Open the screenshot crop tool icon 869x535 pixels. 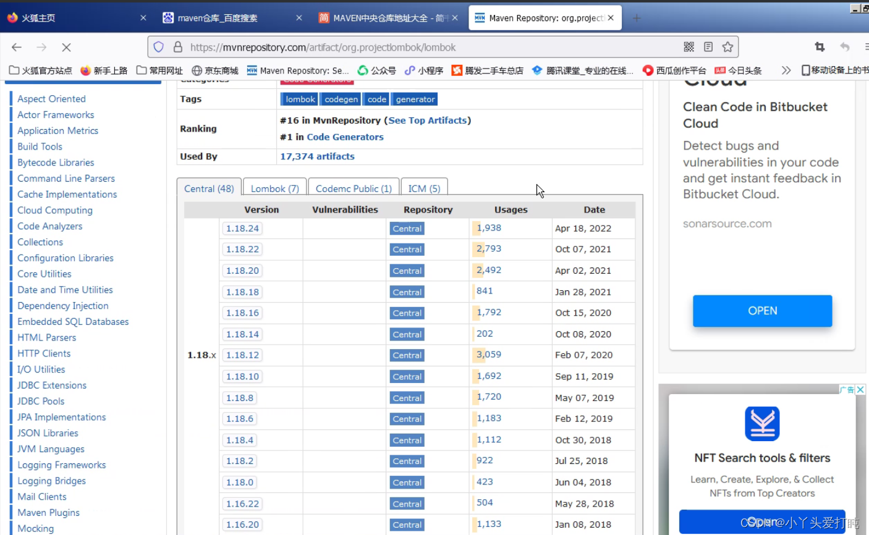[x=820, y=47]
